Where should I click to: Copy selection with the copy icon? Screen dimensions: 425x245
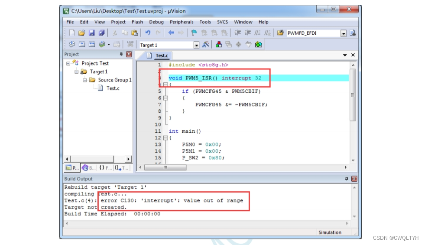[x=125, y=33]
